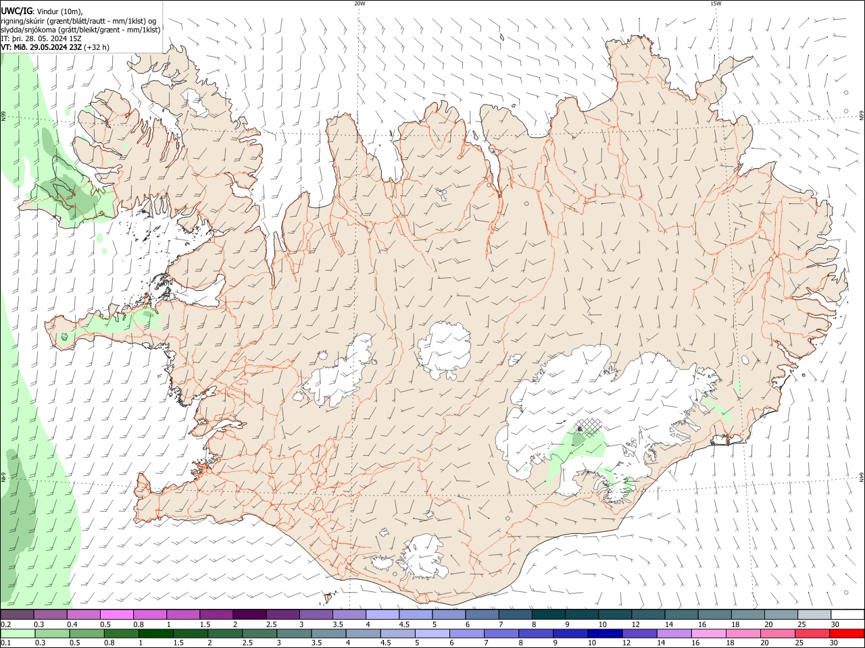Pick the lavender upper swatch between 4 and 4.5

pos(382,614)
